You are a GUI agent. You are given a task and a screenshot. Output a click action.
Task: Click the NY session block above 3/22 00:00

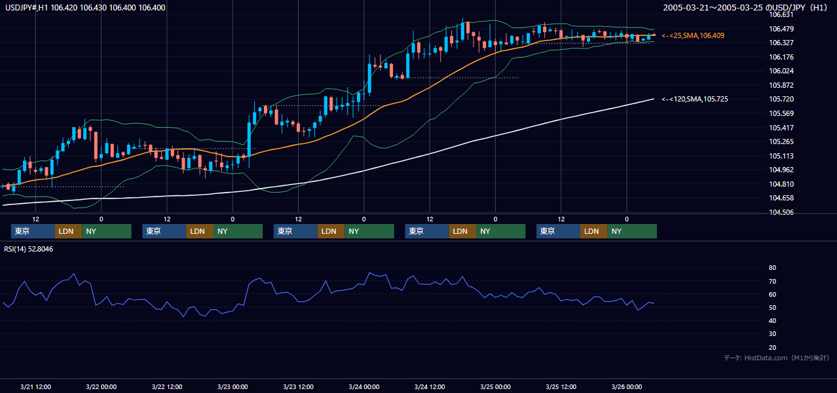click(x=107, y=231)
